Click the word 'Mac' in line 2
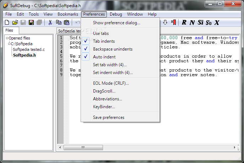 click(185, 42)
